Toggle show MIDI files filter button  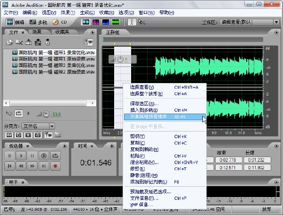[x=38, y=135]
